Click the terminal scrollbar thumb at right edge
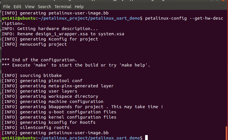This screenshot has height=140, width=228. 226,133
